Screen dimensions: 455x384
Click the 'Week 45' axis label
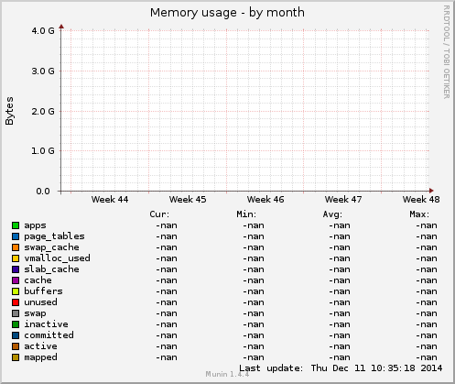point(188,200)
